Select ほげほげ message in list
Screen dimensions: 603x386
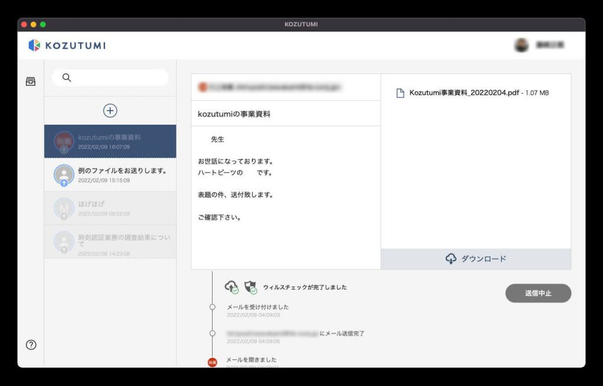pos(110,208)
